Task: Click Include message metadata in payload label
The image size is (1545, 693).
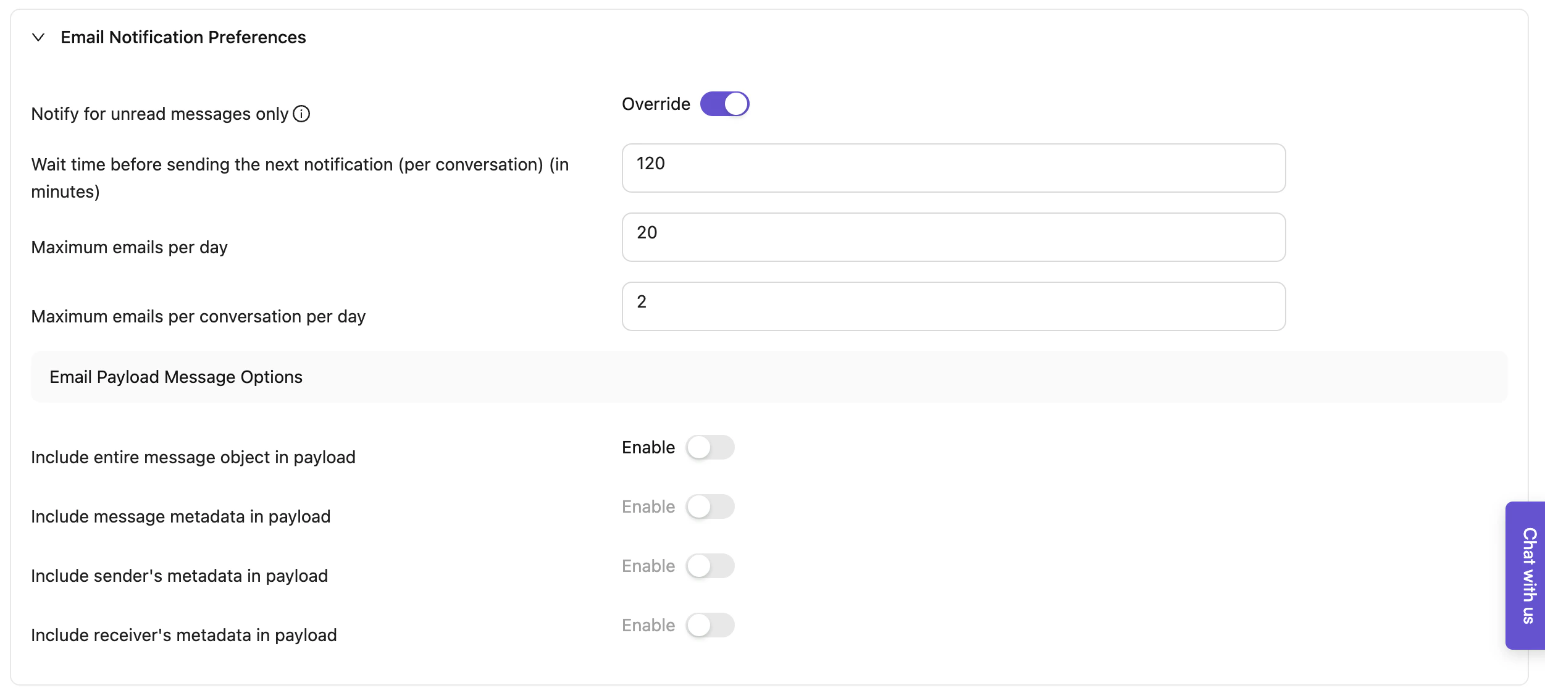Action: click(x=180, y=517)
